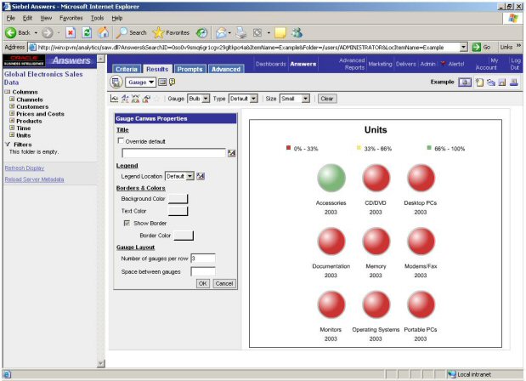This screenshot has width=526, height=381.
Task: Click the help bubble icon beside the Gauge dropdown
Action: coord(172,82)
